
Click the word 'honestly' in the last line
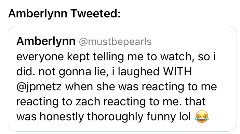tap(62, 117)
